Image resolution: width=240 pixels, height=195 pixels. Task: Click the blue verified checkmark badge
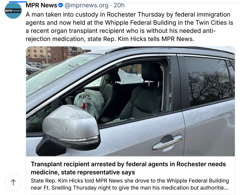point(61,5)
